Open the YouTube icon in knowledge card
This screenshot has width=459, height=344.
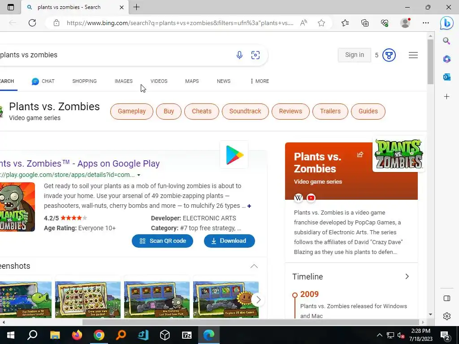click(311, 198)
